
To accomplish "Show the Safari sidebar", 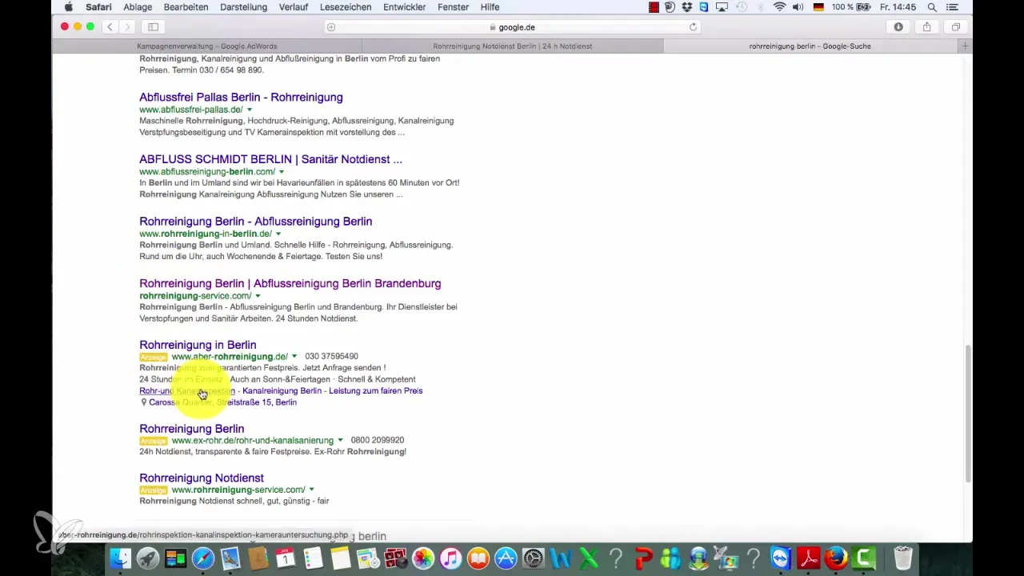I will pos(153,26).
